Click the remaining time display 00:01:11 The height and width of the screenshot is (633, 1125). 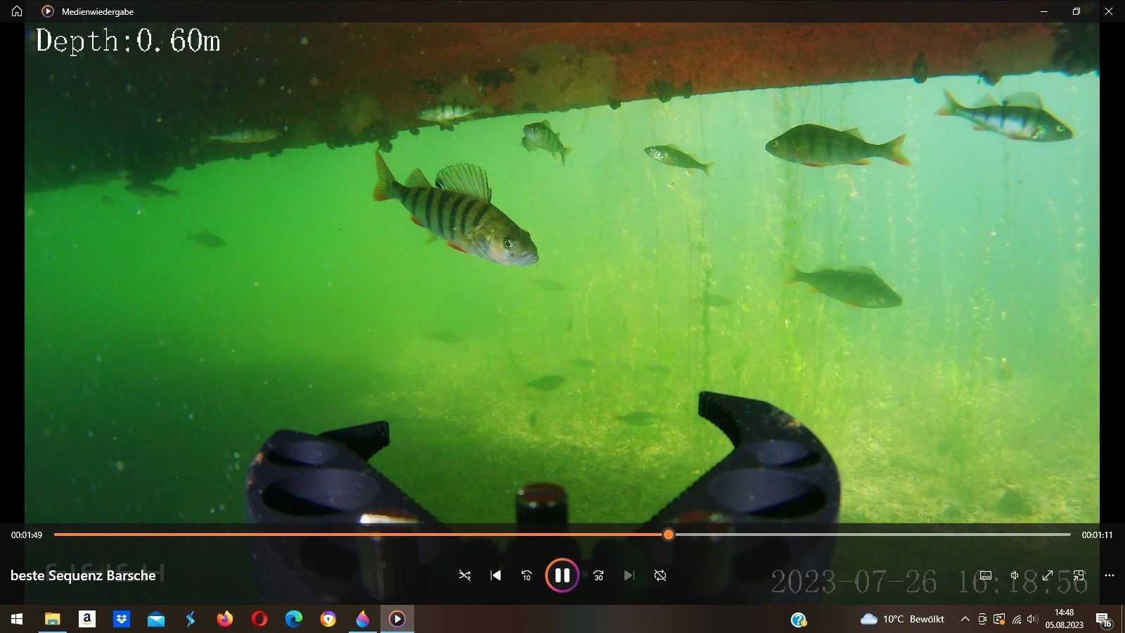pyautogui.click(x=1097, y=535)
